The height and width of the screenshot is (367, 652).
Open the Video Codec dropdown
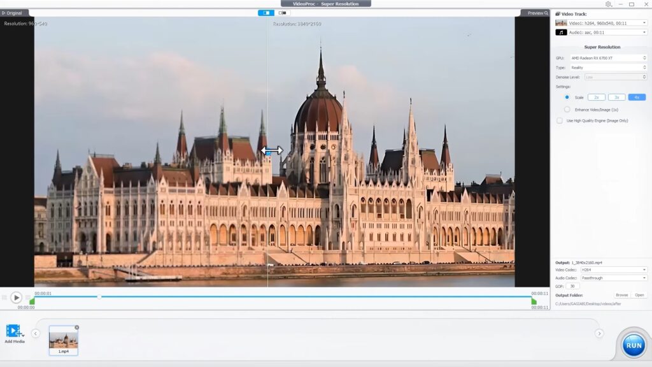(x=614, y=270)
